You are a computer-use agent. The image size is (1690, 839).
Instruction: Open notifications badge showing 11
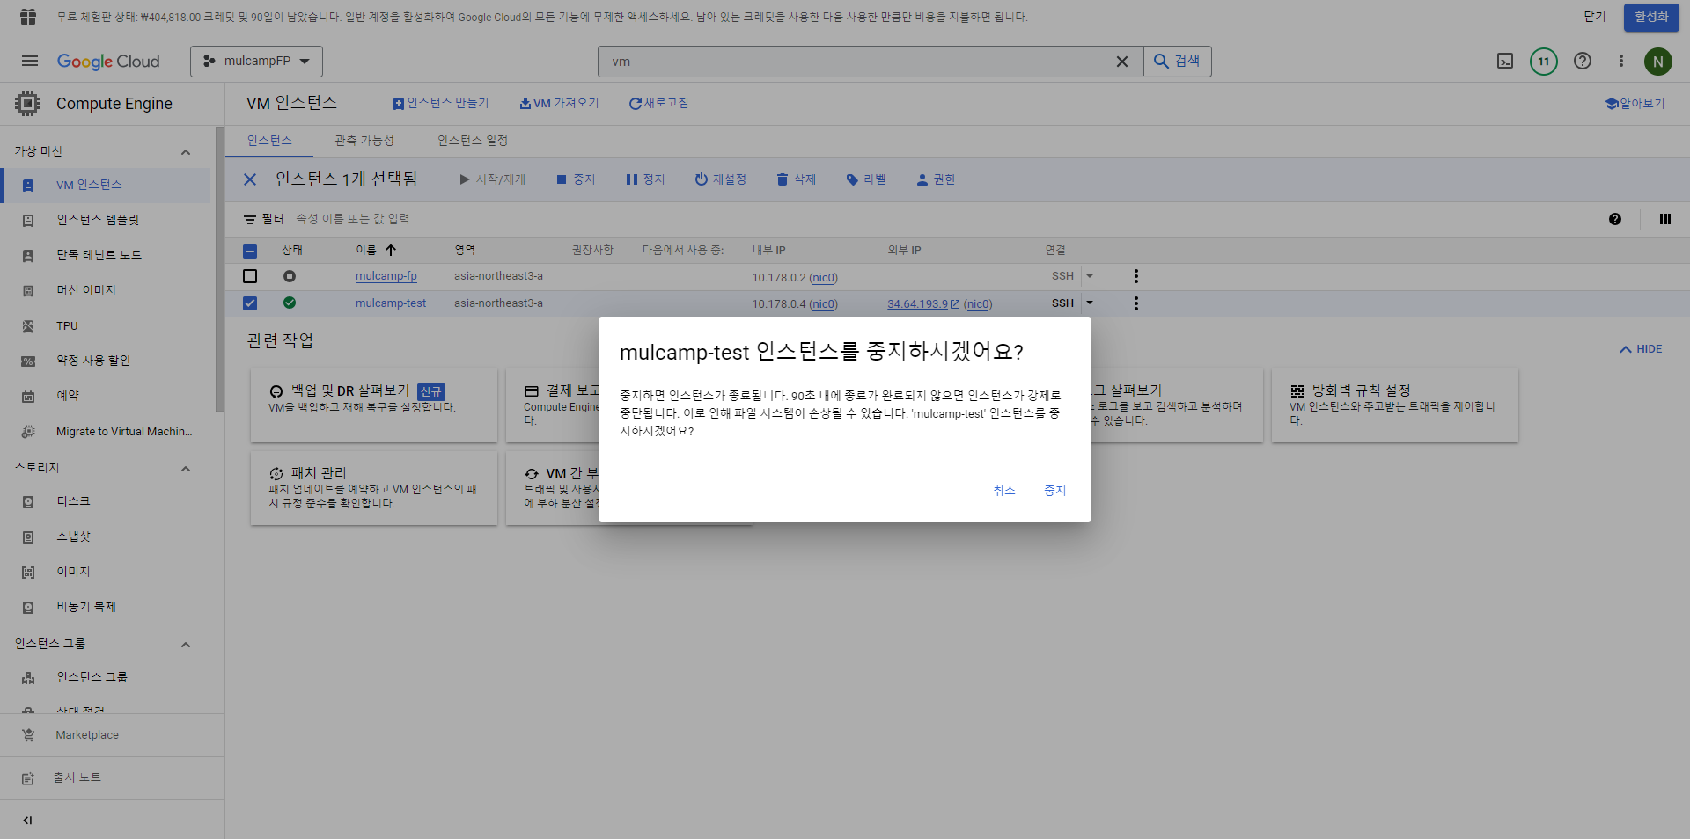(x=1544, y=61)
